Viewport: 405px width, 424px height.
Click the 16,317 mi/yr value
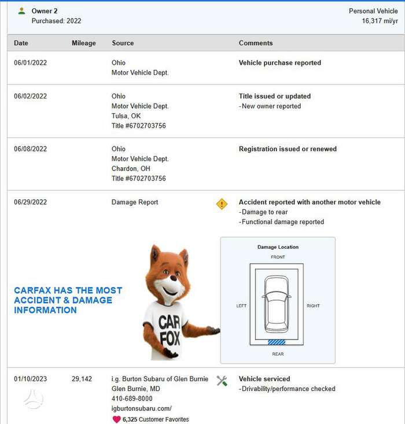(380, 21)
